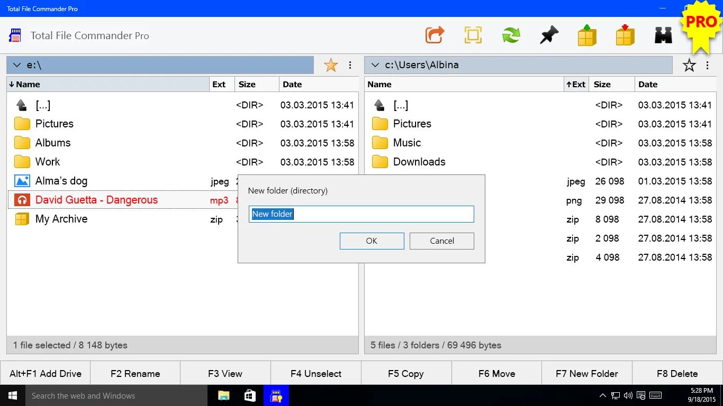The width and height of the screenshot is (723, 406).
Task: Click the Work folder icon
Action: coord(22,162)
